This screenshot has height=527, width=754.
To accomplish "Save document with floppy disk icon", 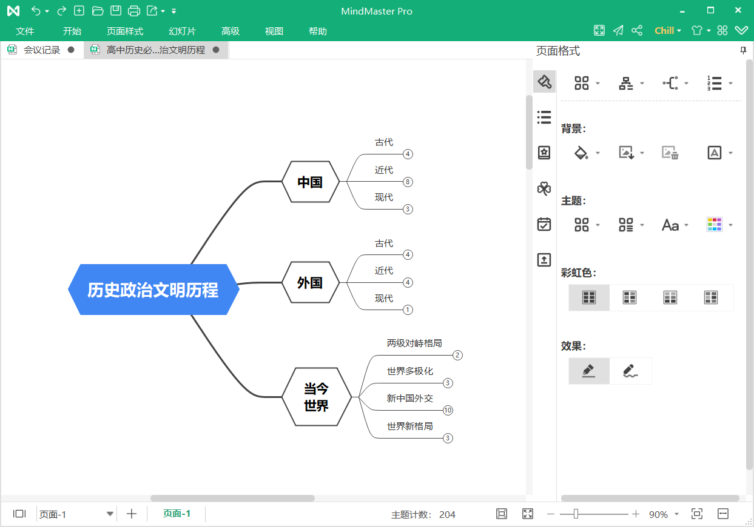I will 116,11.
